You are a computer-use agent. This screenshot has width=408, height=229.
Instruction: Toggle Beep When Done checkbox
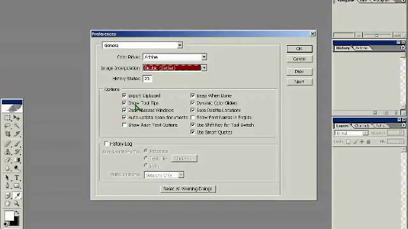193,95
